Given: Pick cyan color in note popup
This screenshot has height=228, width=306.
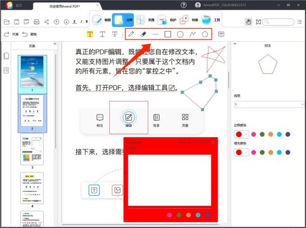Looking at the screenshot, I should [x=198, y=215].
